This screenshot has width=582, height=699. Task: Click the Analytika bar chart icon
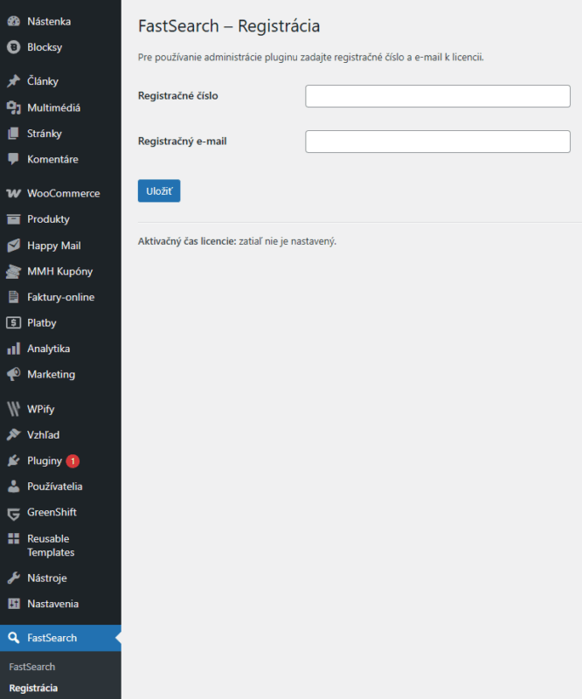click(x=14, y=349)
